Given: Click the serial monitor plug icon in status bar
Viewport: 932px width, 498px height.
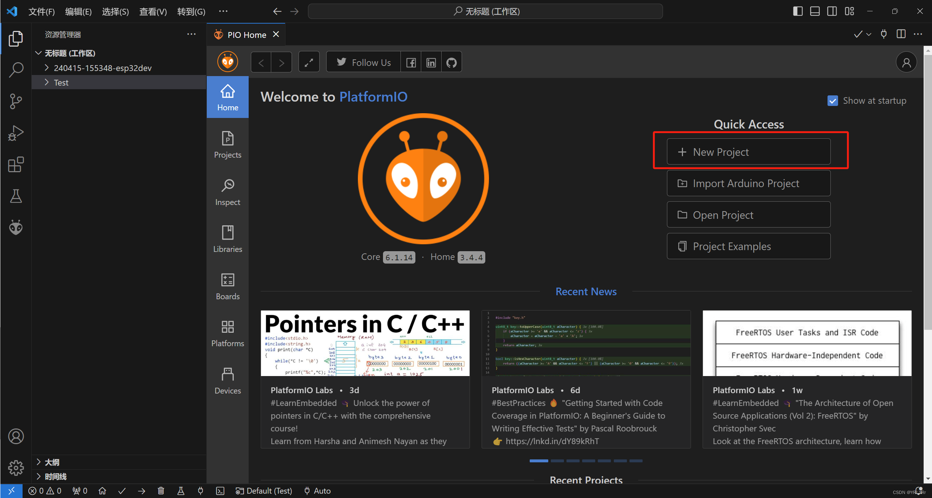Looking at the screenshot, I should [x=200, y=491].
